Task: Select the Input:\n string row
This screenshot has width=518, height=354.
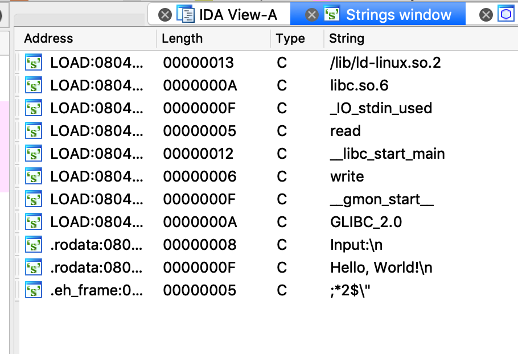Action: coord(266,245)
